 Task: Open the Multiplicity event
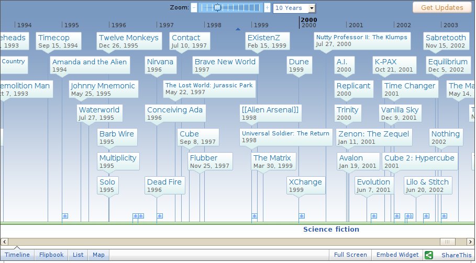pos(118,161)
